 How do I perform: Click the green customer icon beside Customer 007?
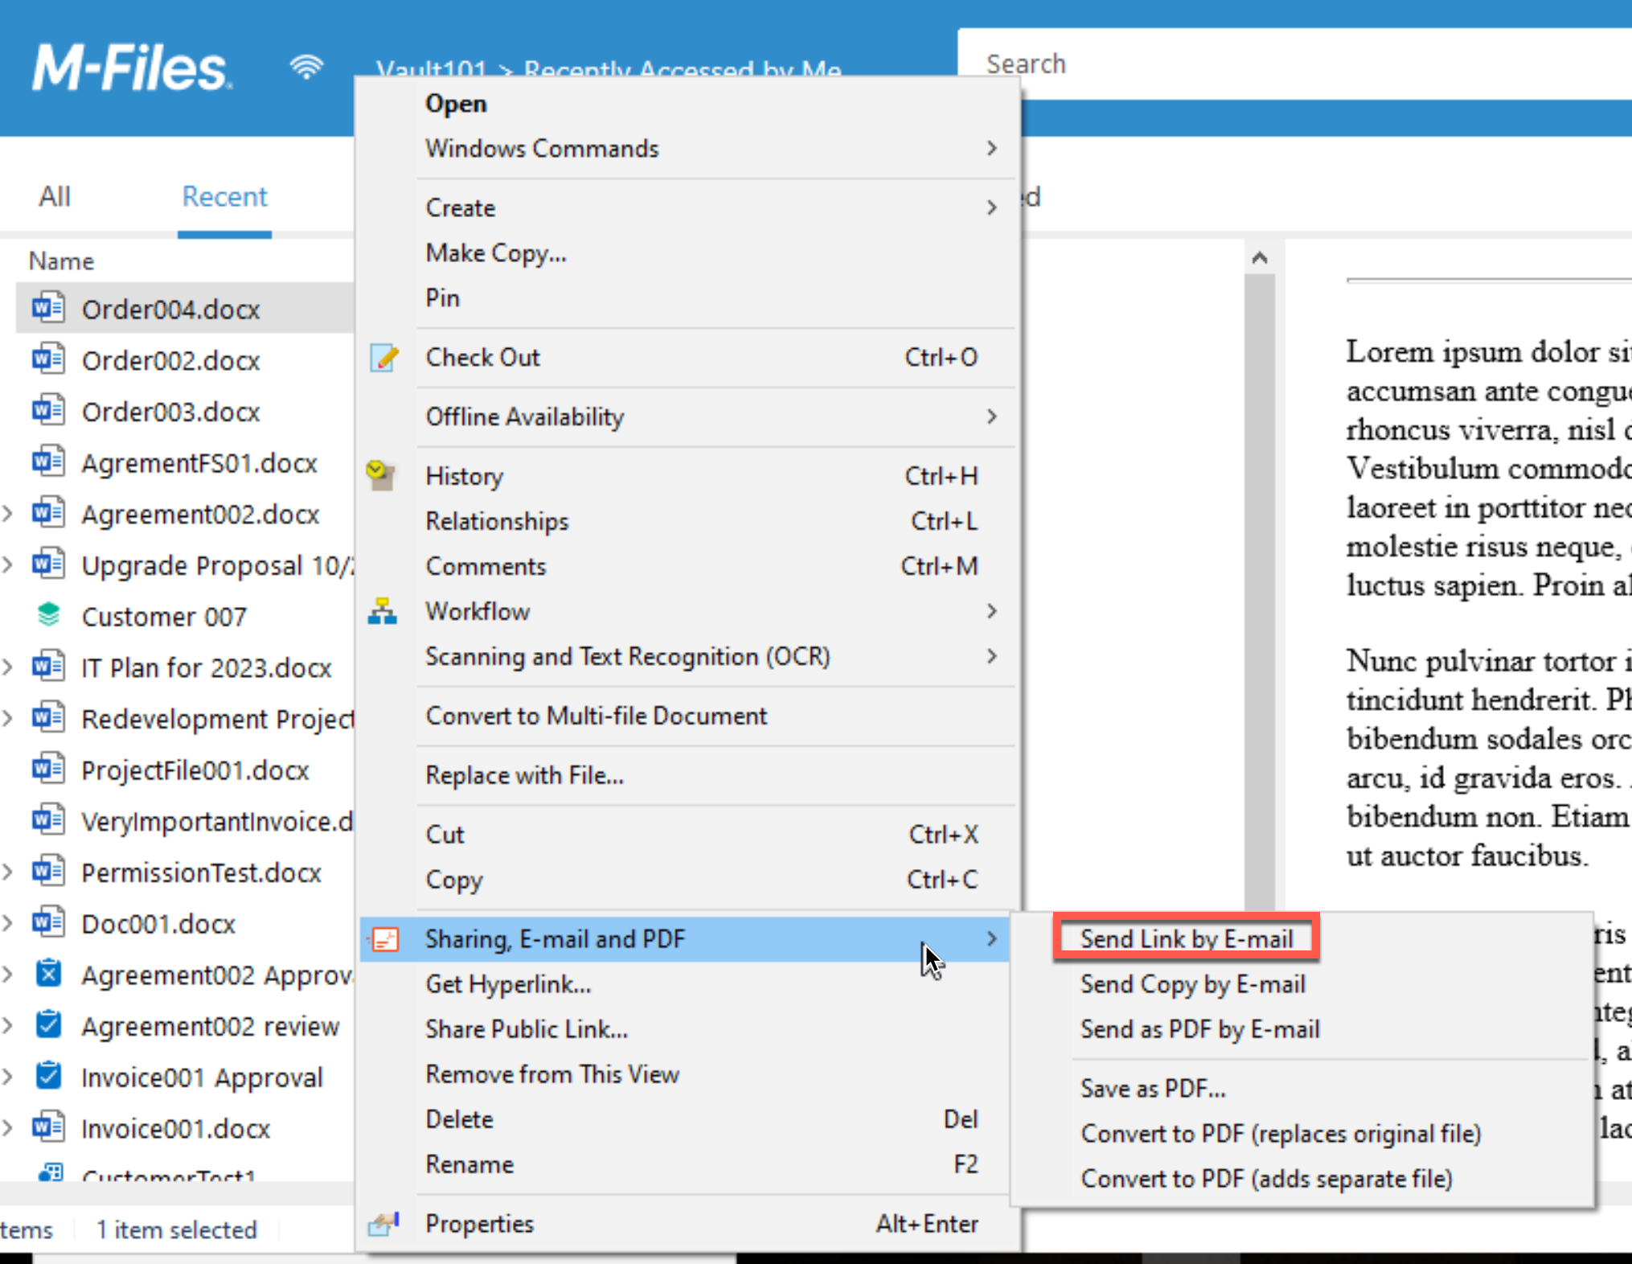point(48,616)
